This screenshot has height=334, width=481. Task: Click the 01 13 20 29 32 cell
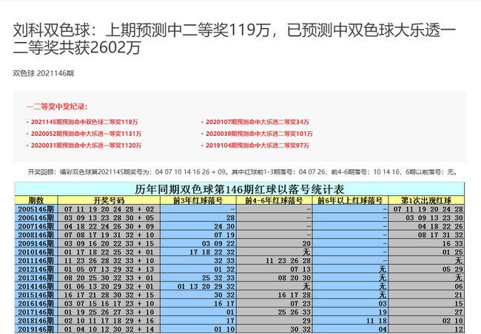click(198, 286)
